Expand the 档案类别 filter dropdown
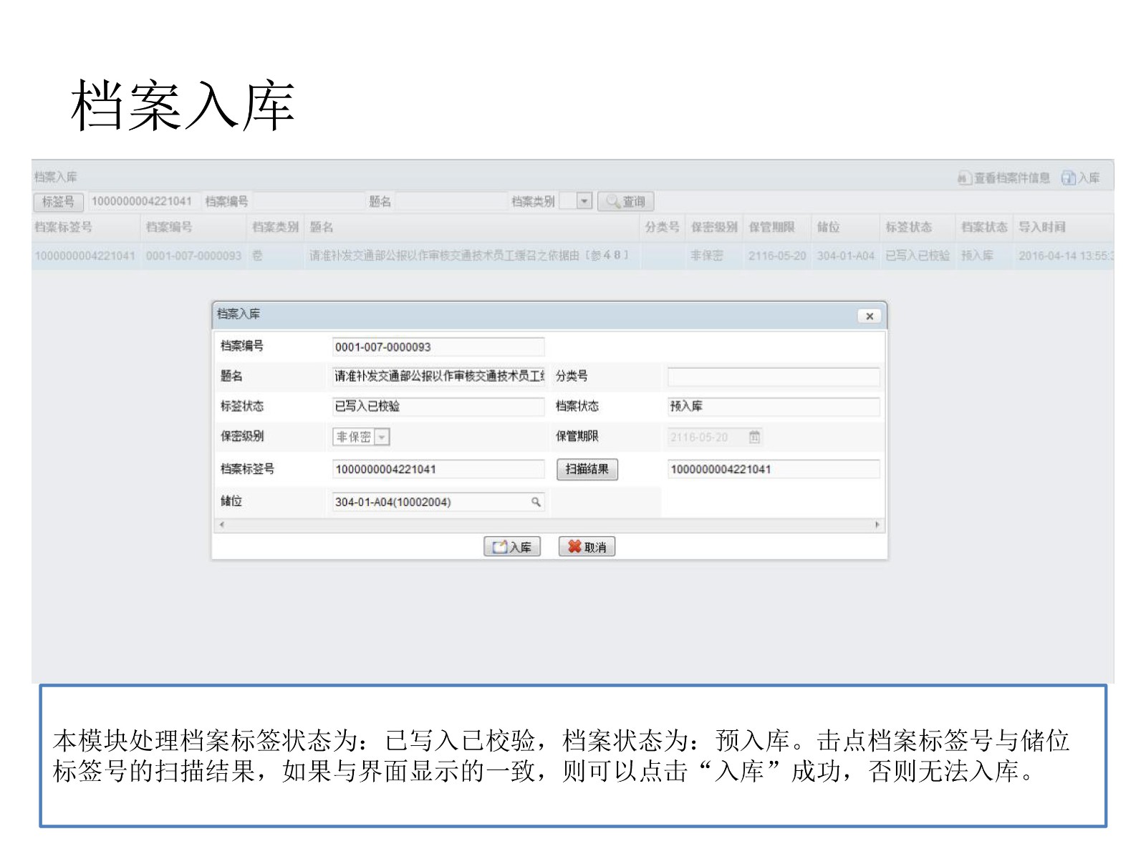This screenshot has width=1146, height=859. [584, 201]
